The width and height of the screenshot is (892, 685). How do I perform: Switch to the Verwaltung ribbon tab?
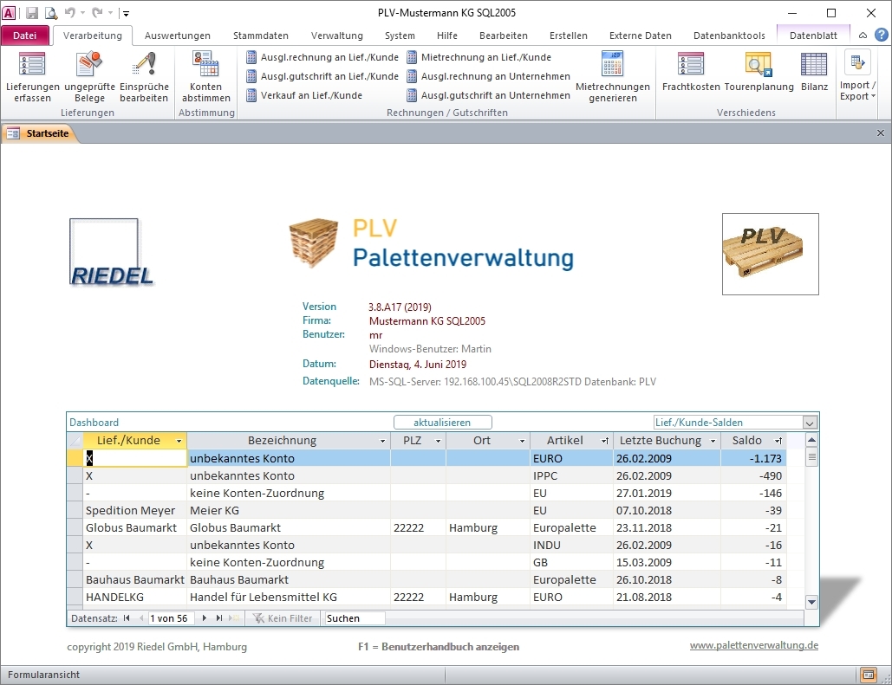[336, 36]
